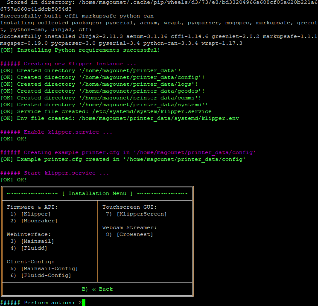Click the green terminal cursor block
This screenshot has height=306, width=318.
[84, 303]
